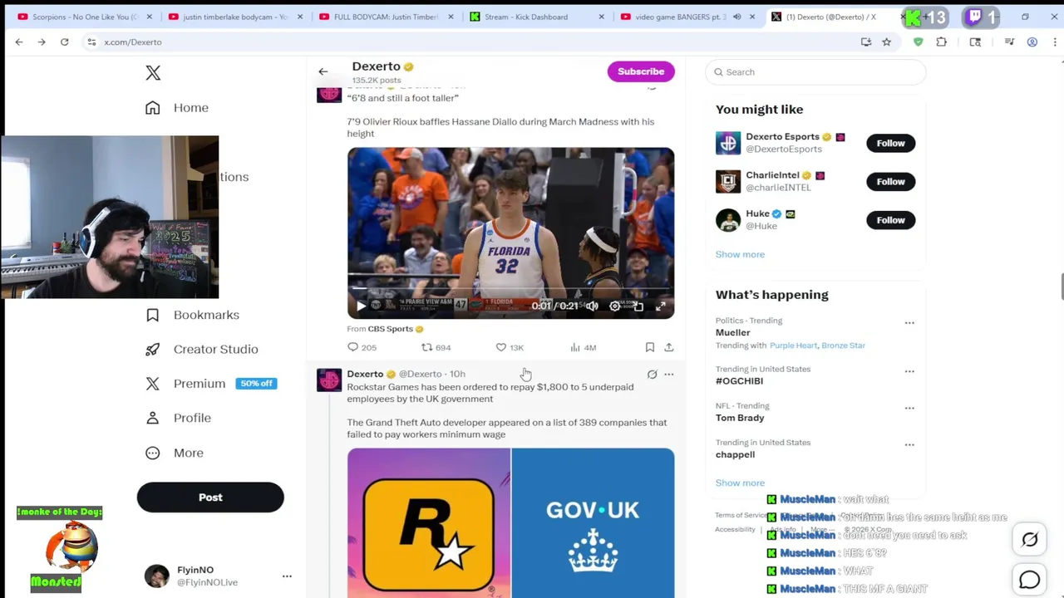Click the Premium X icon
The height and width of the screenshot is (598, 1064).
153,384
